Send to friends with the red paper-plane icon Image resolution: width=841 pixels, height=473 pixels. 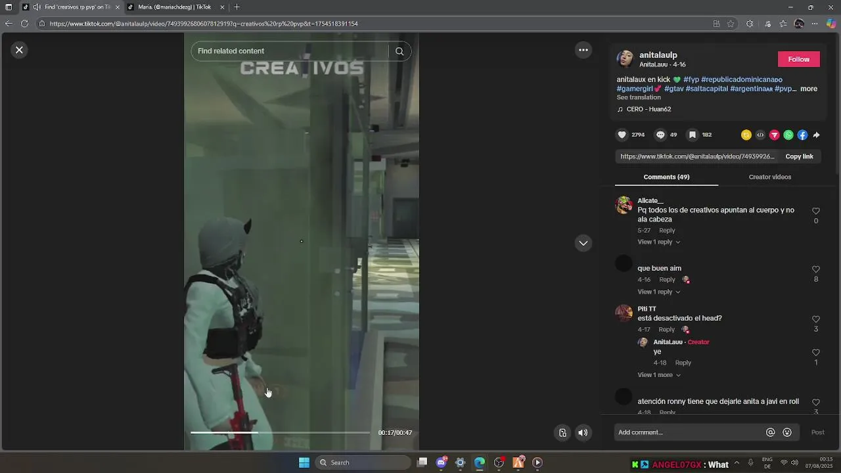(x=775, y=135)
